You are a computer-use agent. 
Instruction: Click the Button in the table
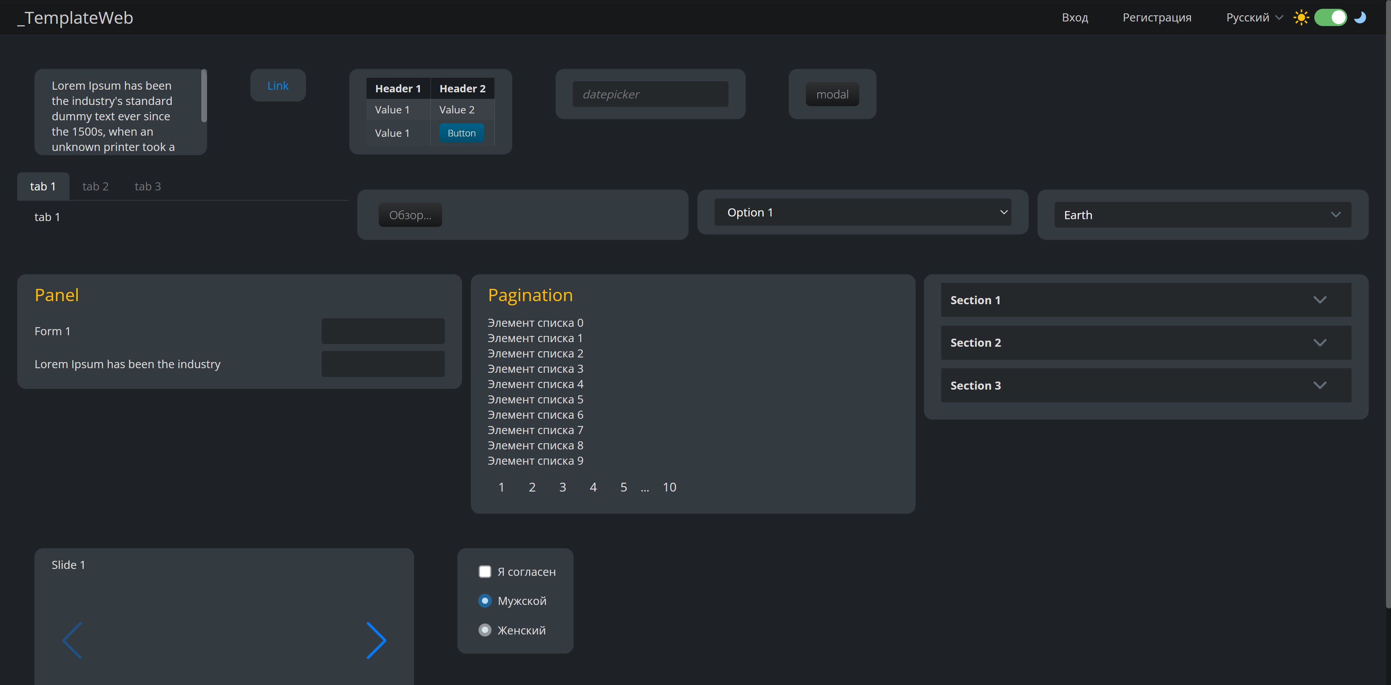pos(461,133)
